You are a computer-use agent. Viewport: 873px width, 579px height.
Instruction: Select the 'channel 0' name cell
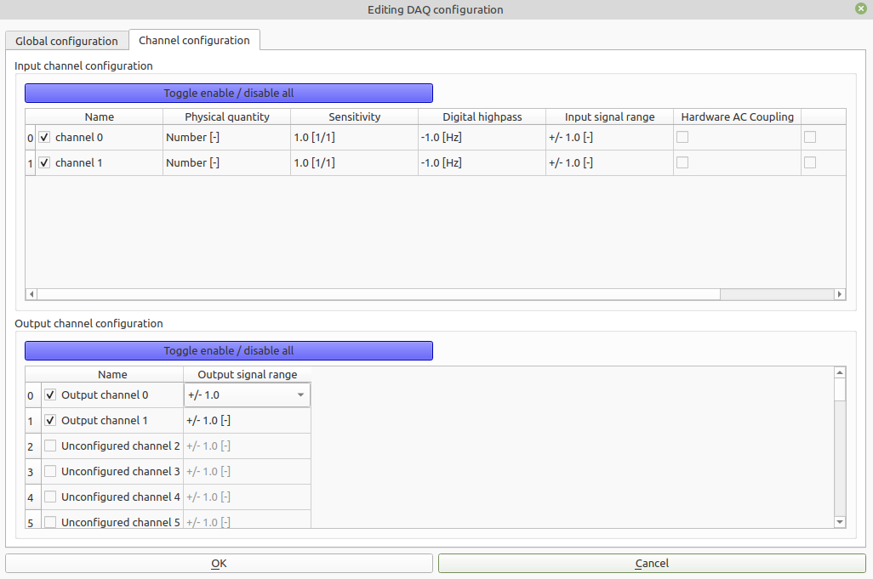tap(99, 138)
